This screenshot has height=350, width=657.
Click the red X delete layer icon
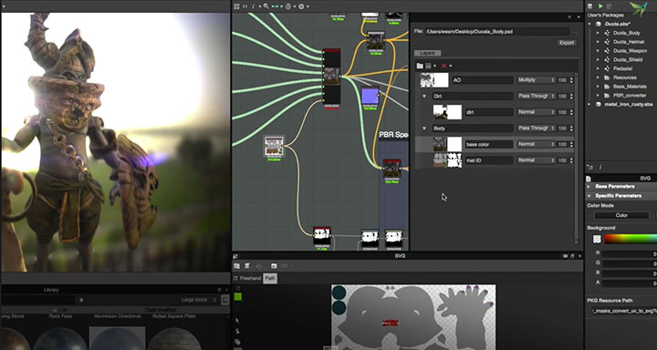tap(443, 66)
